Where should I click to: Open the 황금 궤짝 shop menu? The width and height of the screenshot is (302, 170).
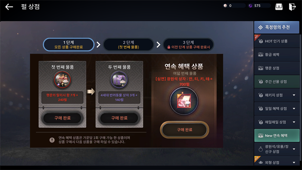click(277, 54)
